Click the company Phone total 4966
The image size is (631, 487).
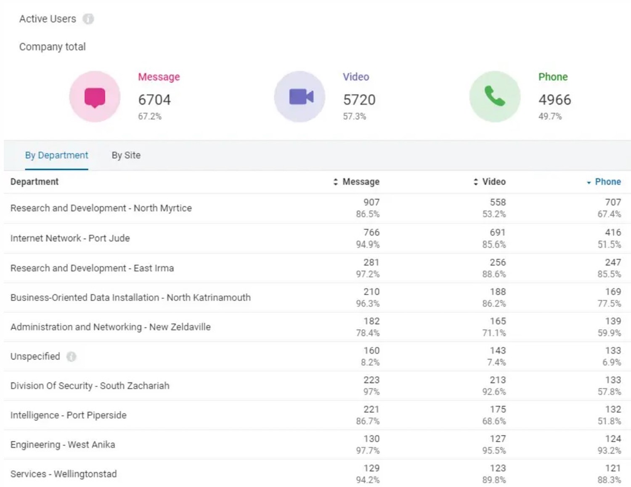[x=555, y=100]
